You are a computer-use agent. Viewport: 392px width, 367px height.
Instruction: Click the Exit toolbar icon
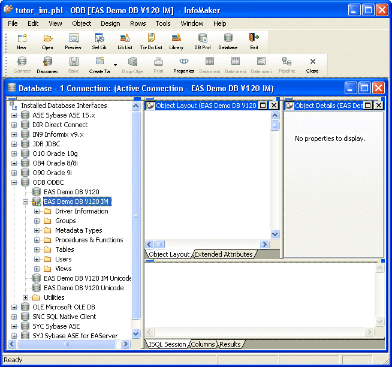[x=254, y=41]
